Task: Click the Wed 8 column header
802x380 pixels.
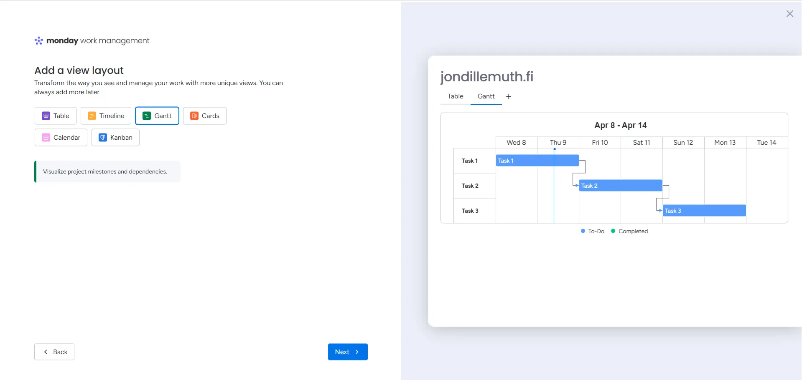Action: click(517, 143)
